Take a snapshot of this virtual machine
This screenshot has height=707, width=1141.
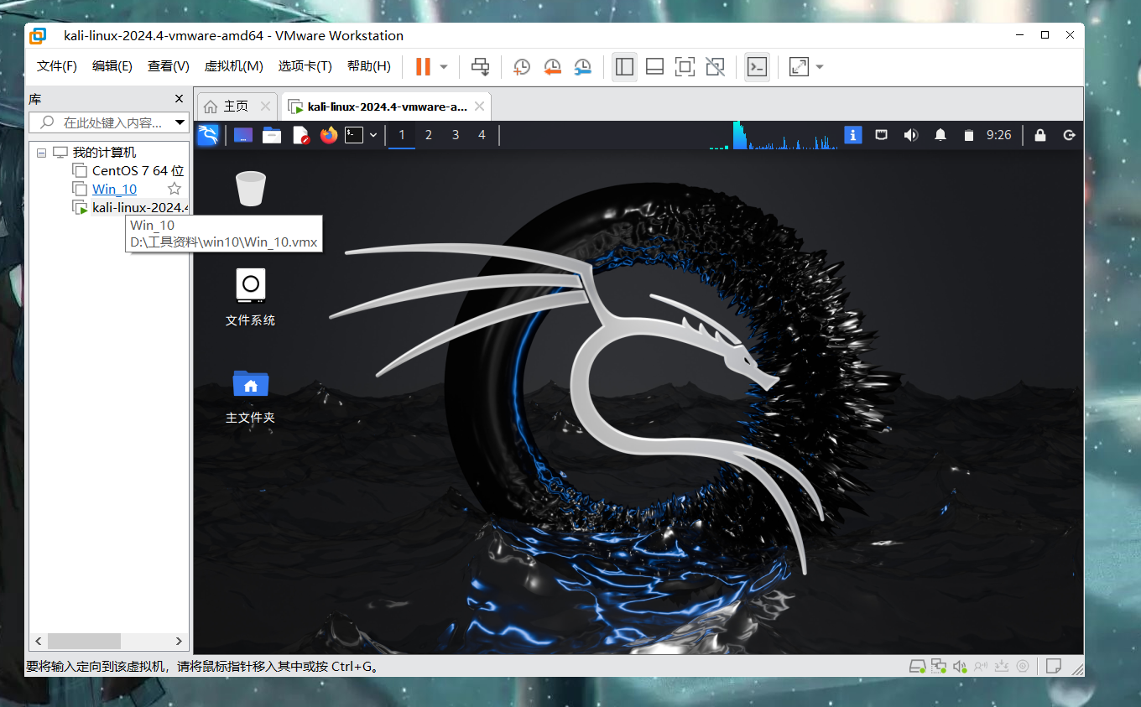[x=522, y=67]
